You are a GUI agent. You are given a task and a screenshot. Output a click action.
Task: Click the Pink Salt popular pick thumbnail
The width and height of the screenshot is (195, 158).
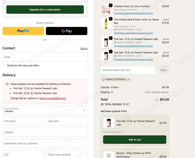tap(109, 123)
